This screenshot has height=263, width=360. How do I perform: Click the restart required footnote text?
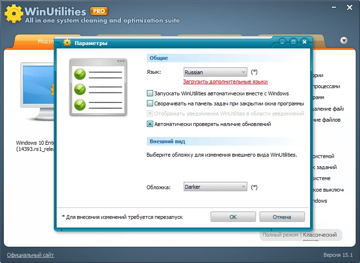[x=122, y=217]
